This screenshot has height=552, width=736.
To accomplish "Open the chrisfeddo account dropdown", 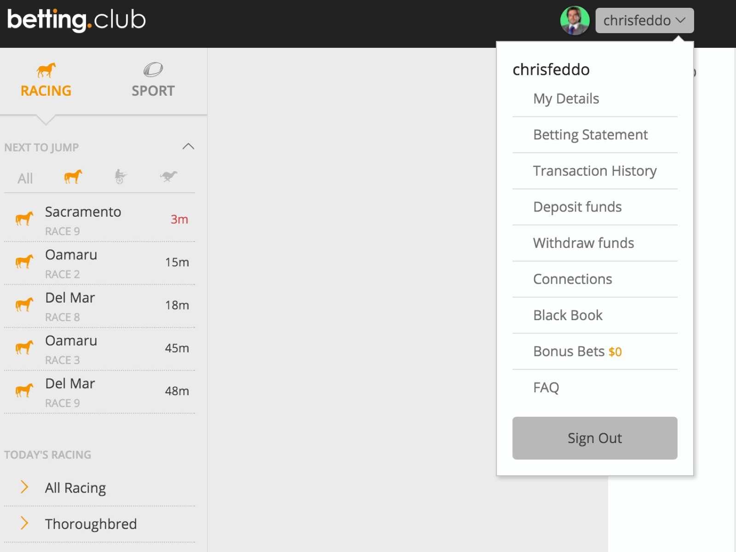I will click(644, 21).
